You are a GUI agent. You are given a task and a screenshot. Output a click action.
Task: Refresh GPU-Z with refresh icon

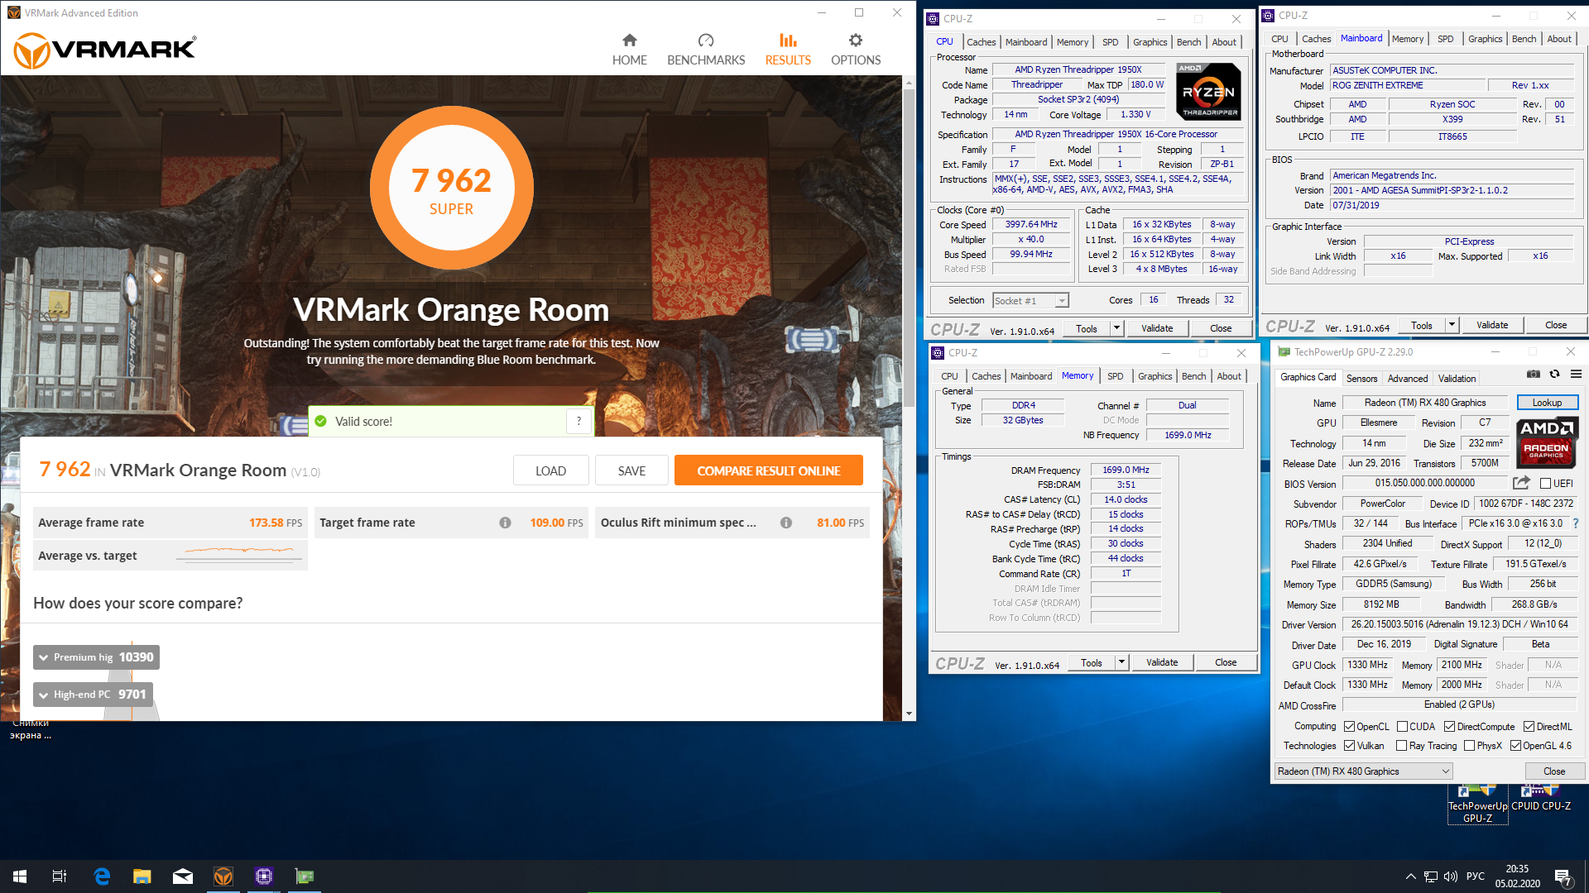point(1555,375)
